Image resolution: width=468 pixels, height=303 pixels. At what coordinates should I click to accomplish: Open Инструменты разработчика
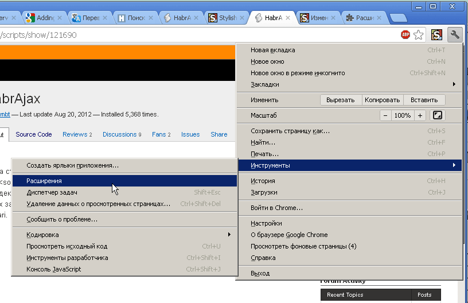tap(125, 258)
